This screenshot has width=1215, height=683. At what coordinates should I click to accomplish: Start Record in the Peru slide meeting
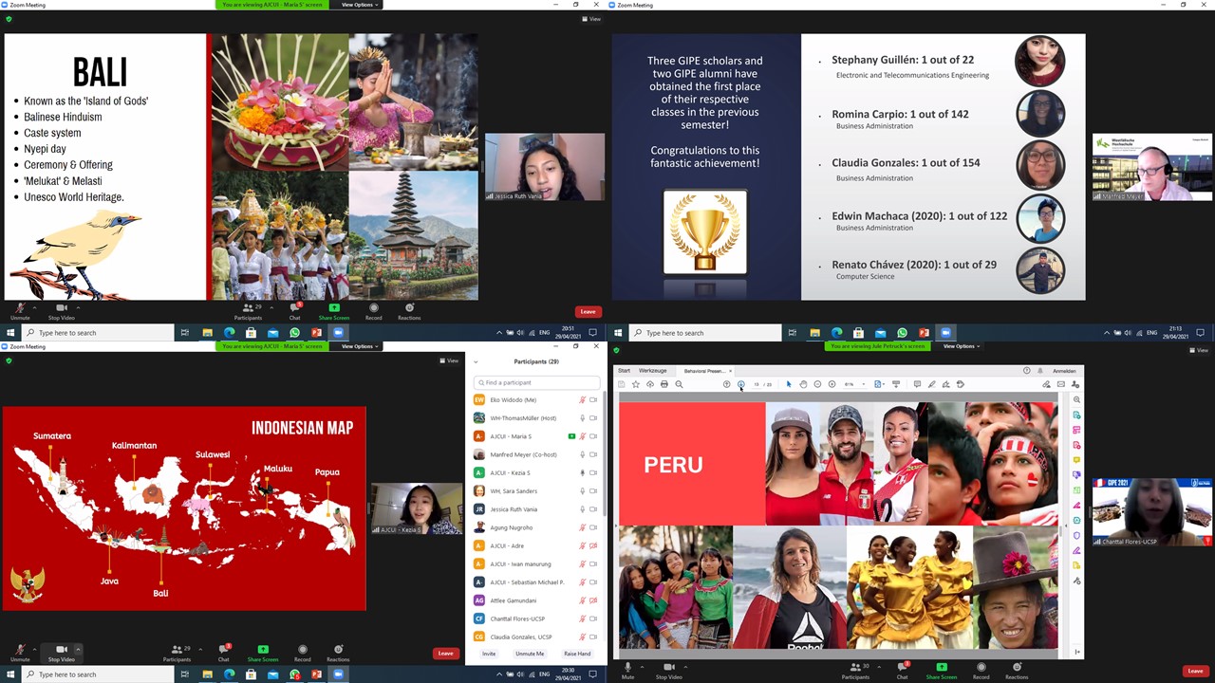981,670
